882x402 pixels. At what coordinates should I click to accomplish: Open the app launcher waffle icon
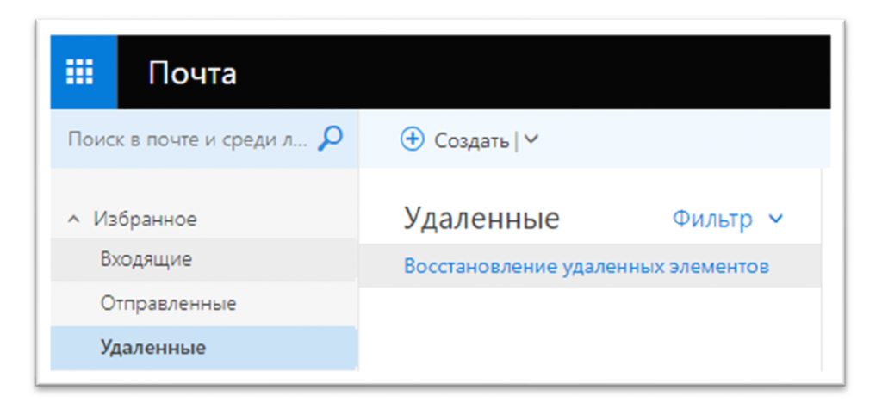pyautogui.click(x=84, y=73)
